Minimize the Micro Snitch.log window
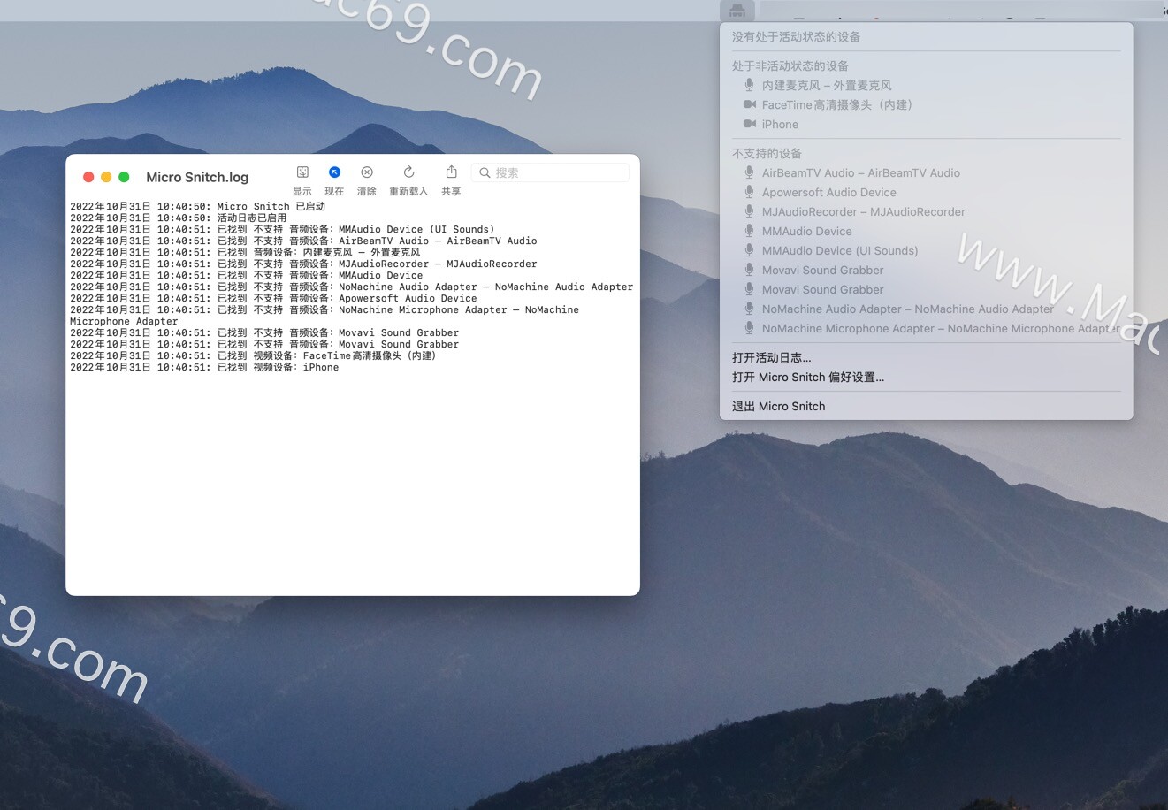Screen dimensions: 1168x810 click(106, 177)
